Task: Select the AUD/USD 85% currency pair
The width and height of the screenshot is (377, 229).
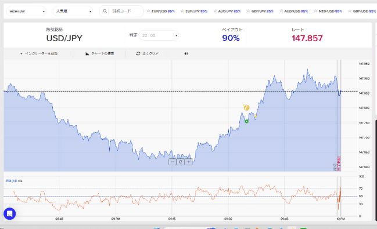Action: [x=296, y=11]
